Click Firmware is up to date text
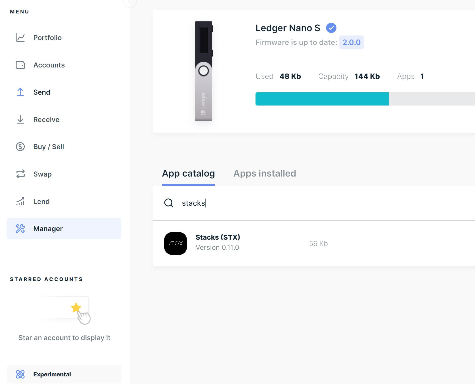Screen dimensions: 475x384 pos(296,42)
